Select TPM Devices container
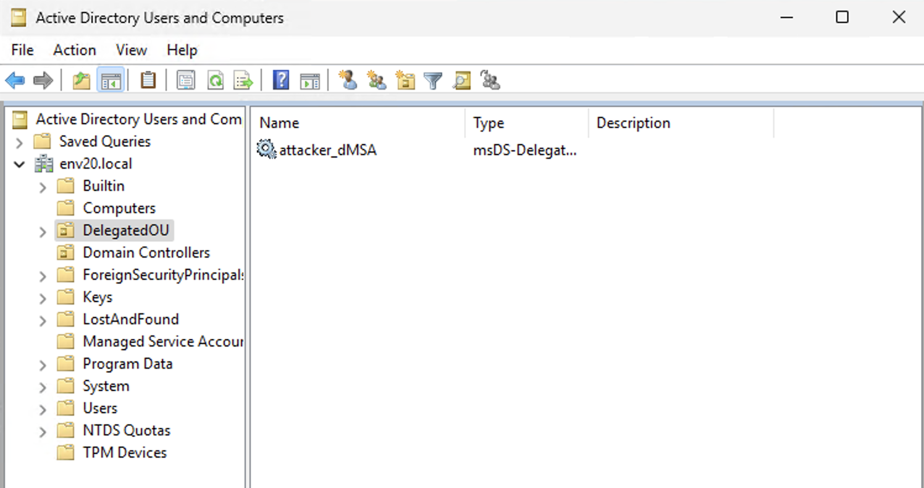Viewport: 924px width, 488px height. (125, 453)
